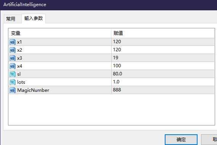Screen dimensions: 217x145
Task: Select the integer icon beside x2
Action: (x=13, y=50)
